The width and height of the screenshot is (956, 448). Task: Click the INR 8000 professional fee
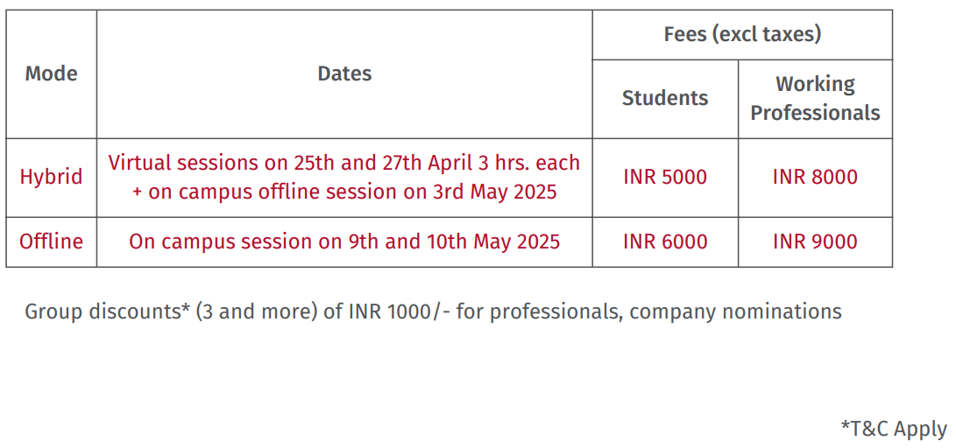point(815,177)
